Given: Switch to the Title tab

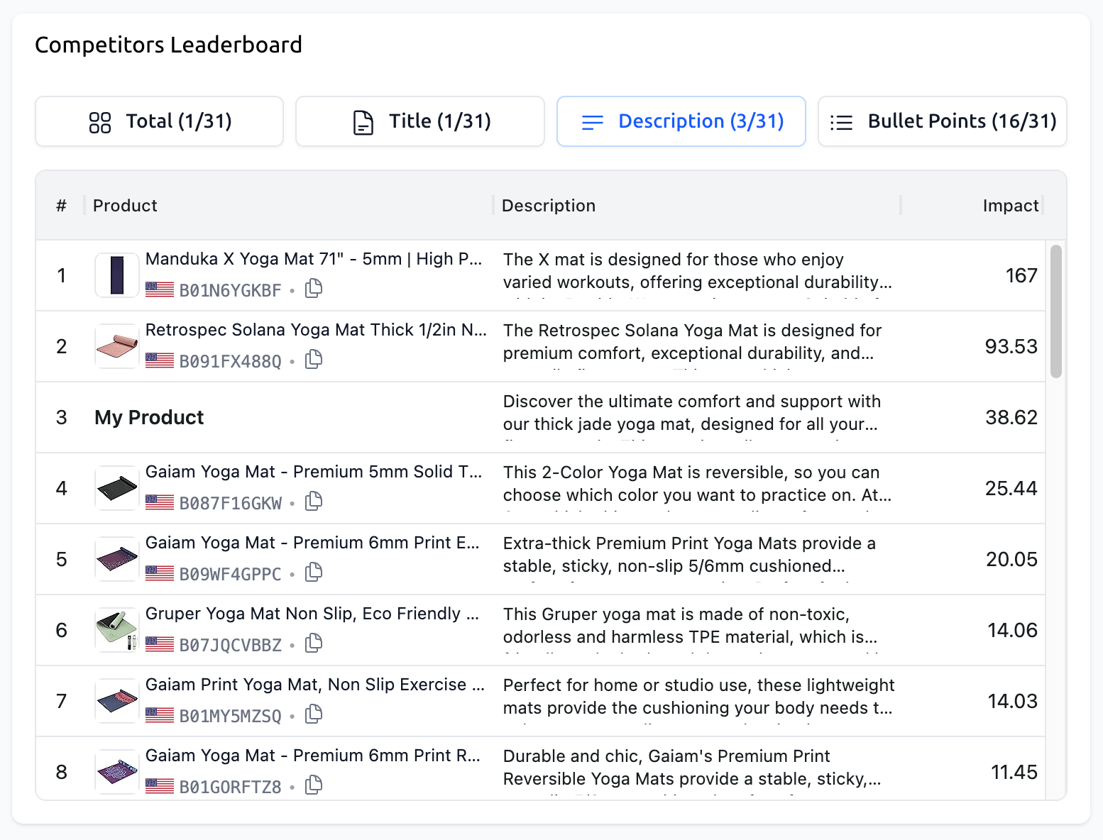Looking at the screenshot, I should [419, 121].
